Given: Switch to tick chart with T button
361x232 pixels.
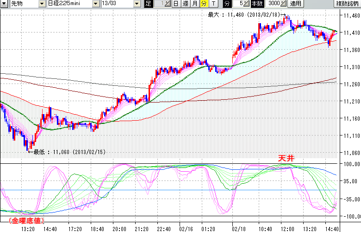Looking at the screenshot, I should [213, 4].
